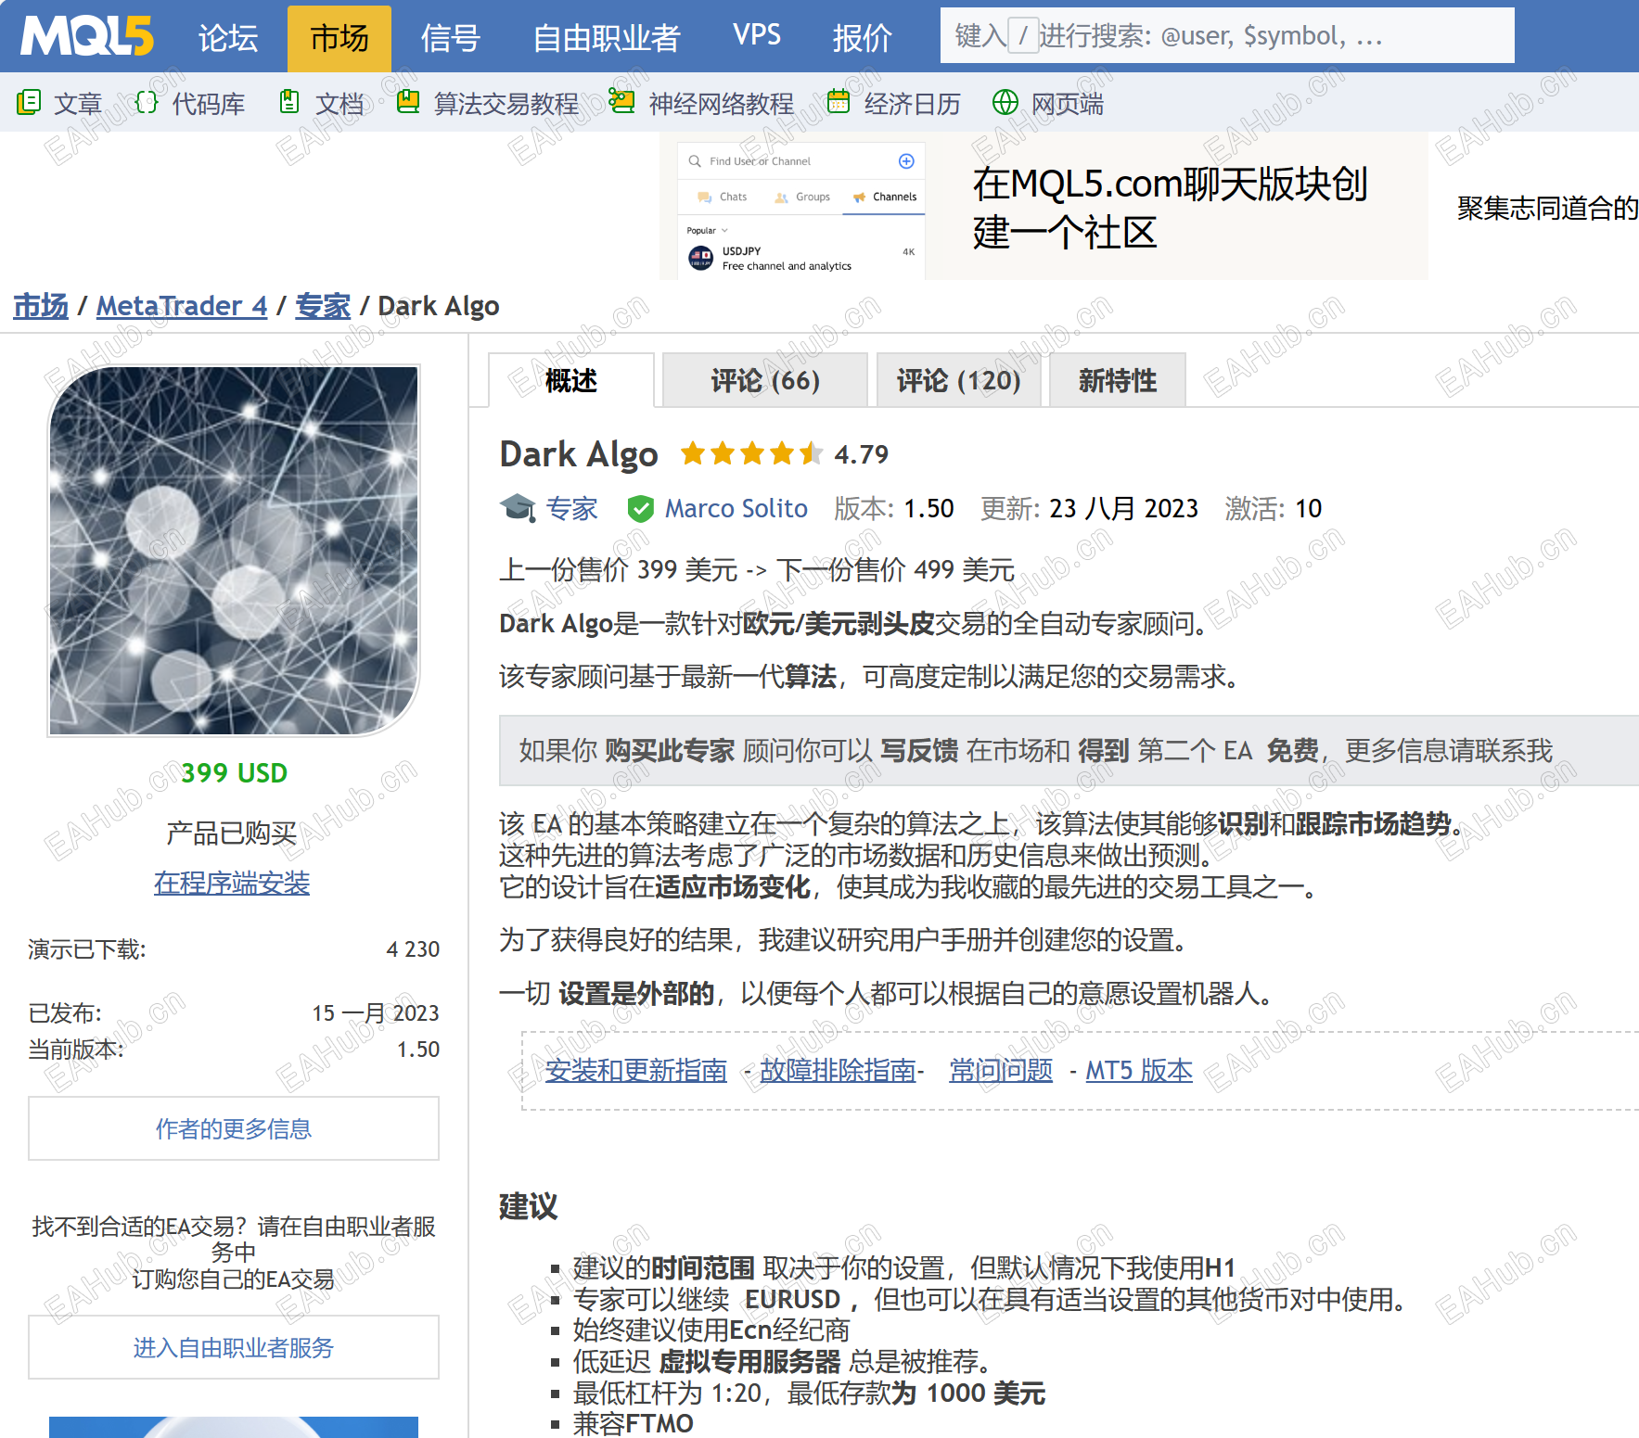Open the 报价 quotes menu
The width and height of the screenshot is (1639, 1438).
[x=863, y=37]
